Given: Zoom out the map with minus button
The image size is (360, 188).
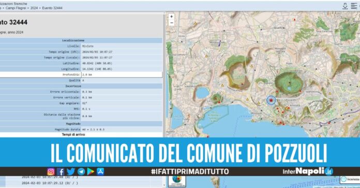Looking at the screenshot, I should click(x=171, y=23).
